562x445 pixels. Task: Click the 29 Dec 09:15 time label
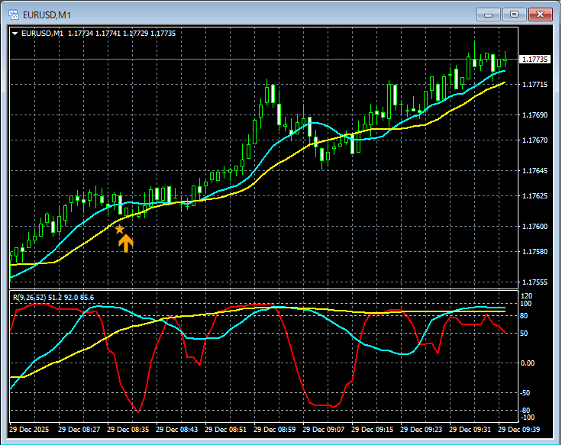tap(373, 429)
